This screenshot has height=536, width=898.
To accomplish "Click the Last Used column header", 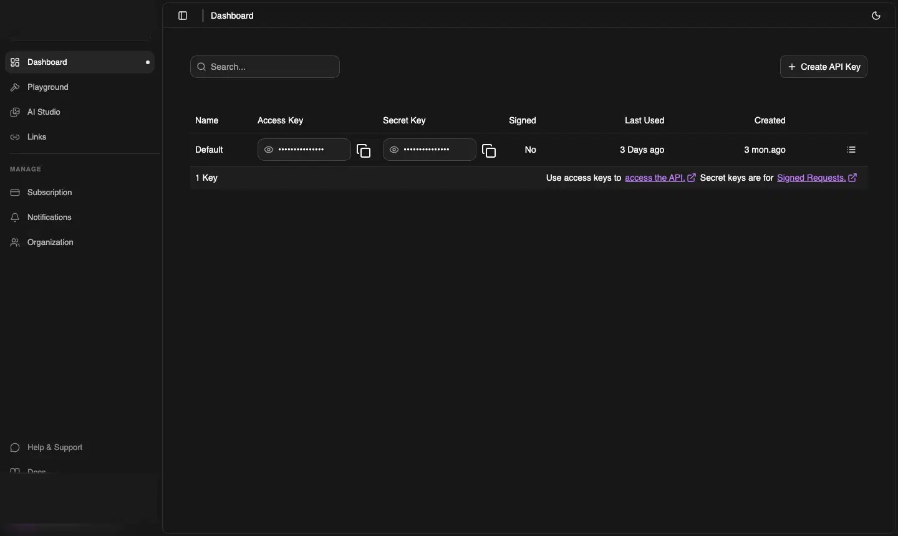I will pos(645,120).
